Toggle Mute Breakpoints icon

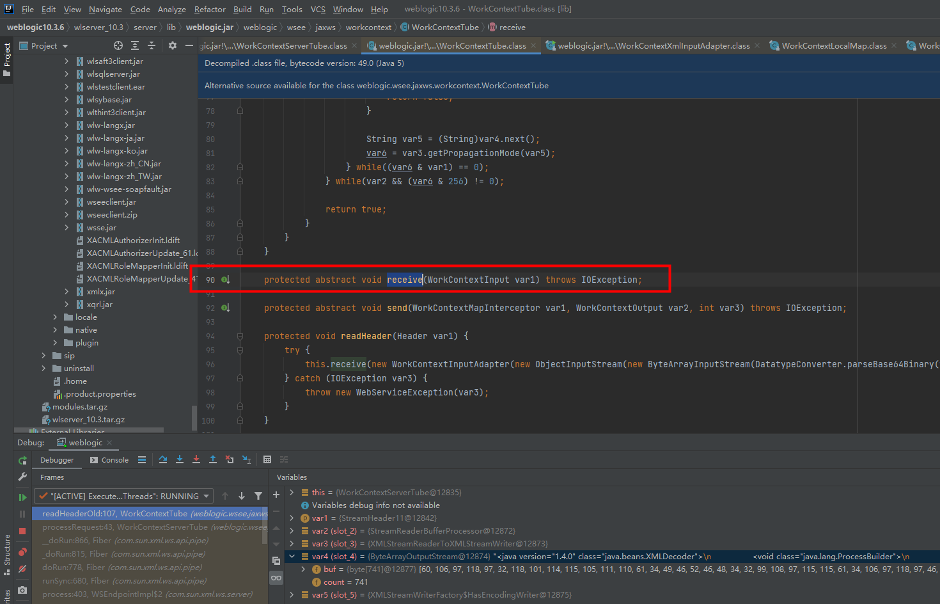(22, 569)
